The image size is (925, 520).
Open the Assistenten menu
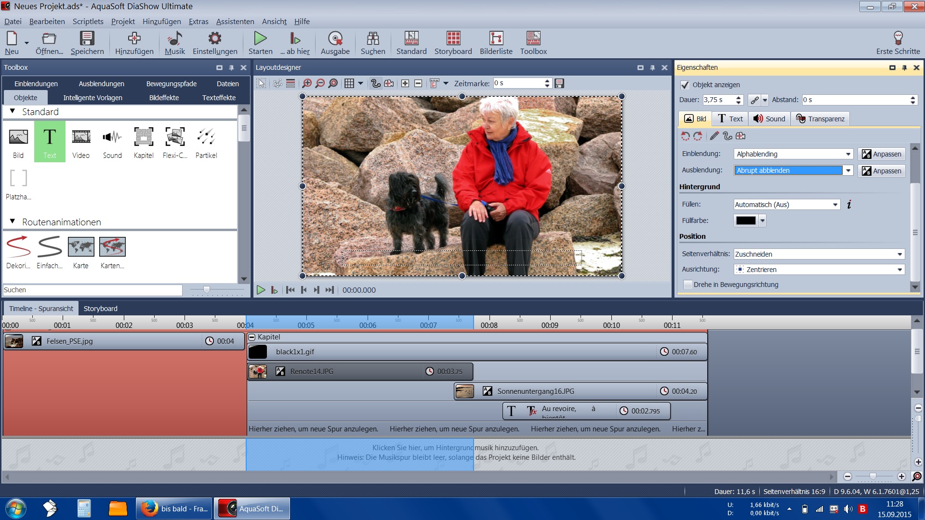(x=235, y=22)
